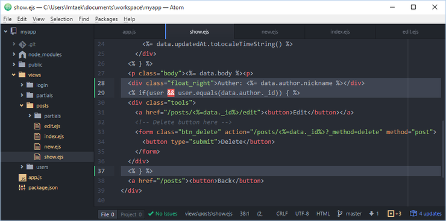Viewport: 446px width, 221px height.
Task: Open the Find menu
Action: 84,19
